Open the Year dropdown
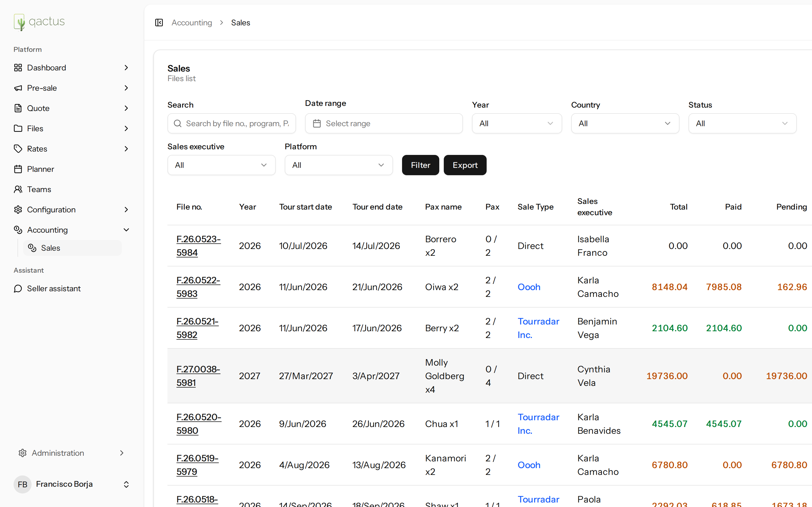 [x=517, y=123]
